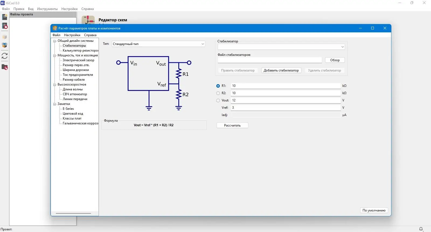Select the R1 radio button
431x232 pixels.
point(218,86)
